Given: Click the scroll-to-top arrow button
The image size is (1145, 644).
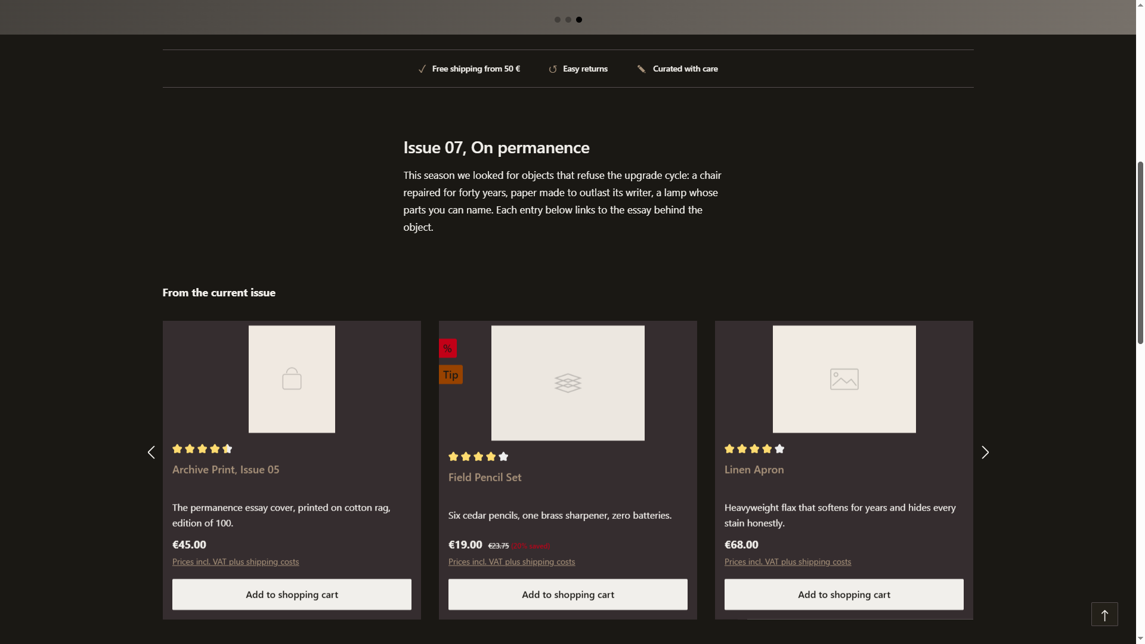Looking at the screenshot, I should tap(1104, 614).
